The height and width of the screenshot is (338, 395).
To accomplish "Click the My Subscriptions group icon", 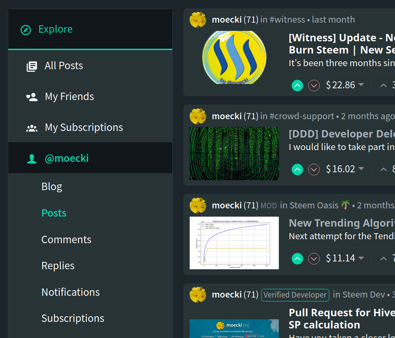I will [x=32, y=128].
